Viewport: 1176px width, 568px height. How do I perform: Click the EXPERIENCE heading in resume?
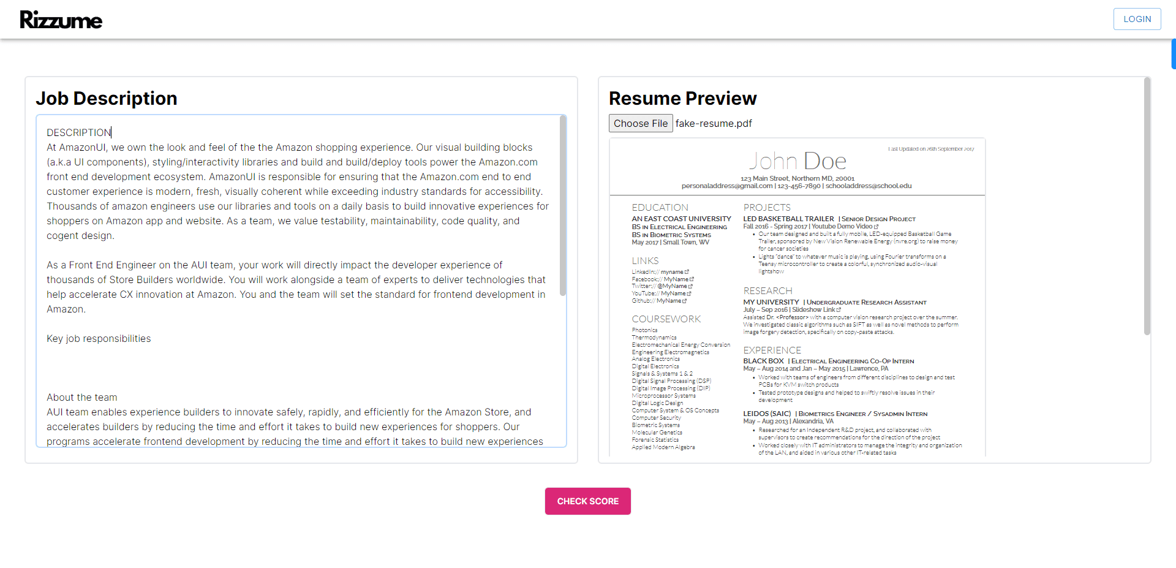772,350
